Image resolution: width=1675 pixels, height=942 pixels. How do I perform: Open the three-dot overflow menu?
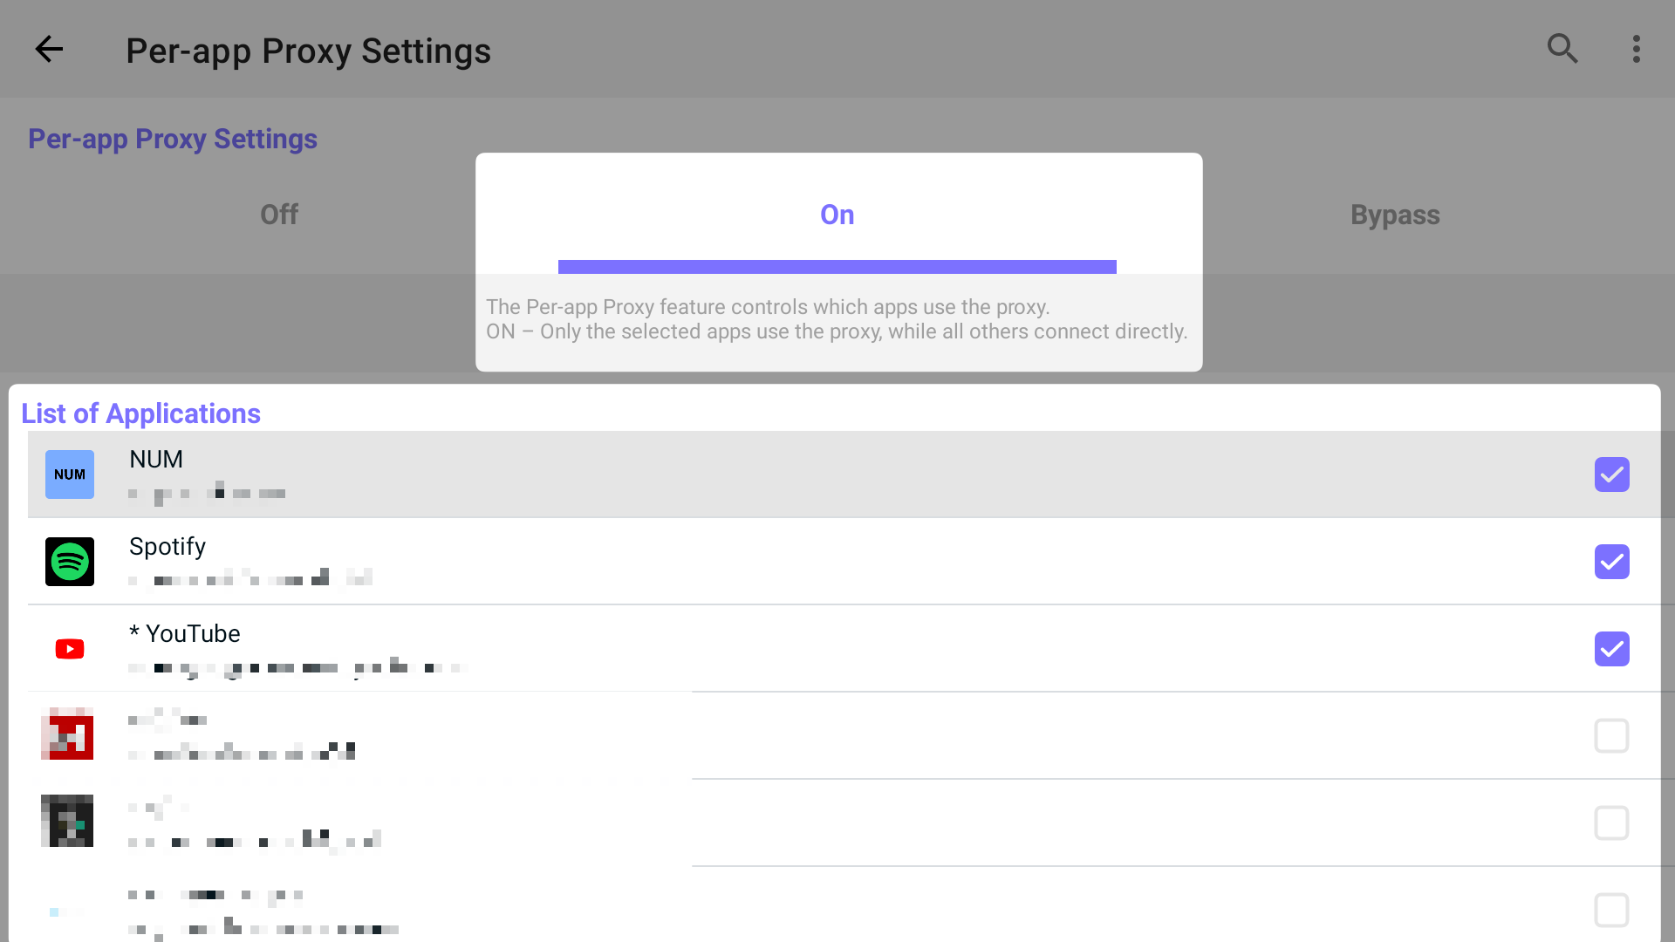pos(1637,49)
